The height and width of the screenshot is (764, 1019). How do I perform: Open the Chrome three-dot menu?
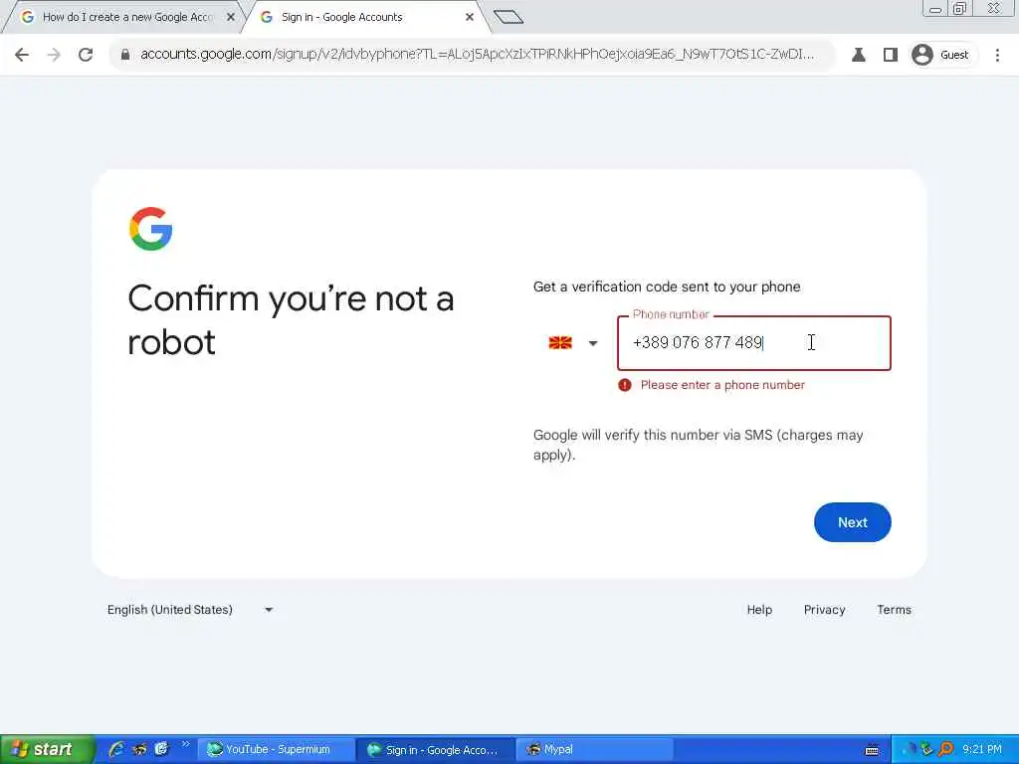coord(997,55)
